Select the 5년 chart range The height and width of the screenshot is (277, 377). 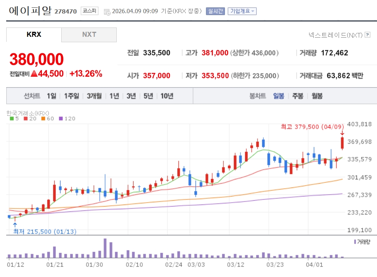[x=148, y=96]
